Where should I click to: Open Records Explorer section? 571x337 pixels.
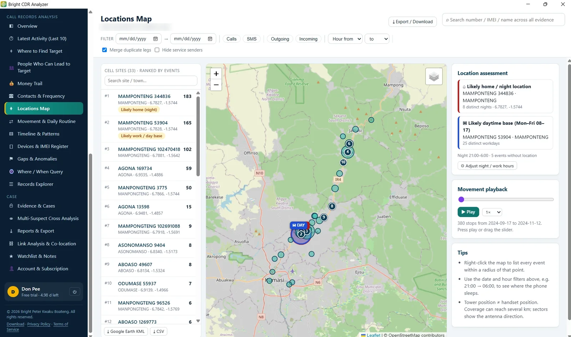44,184
